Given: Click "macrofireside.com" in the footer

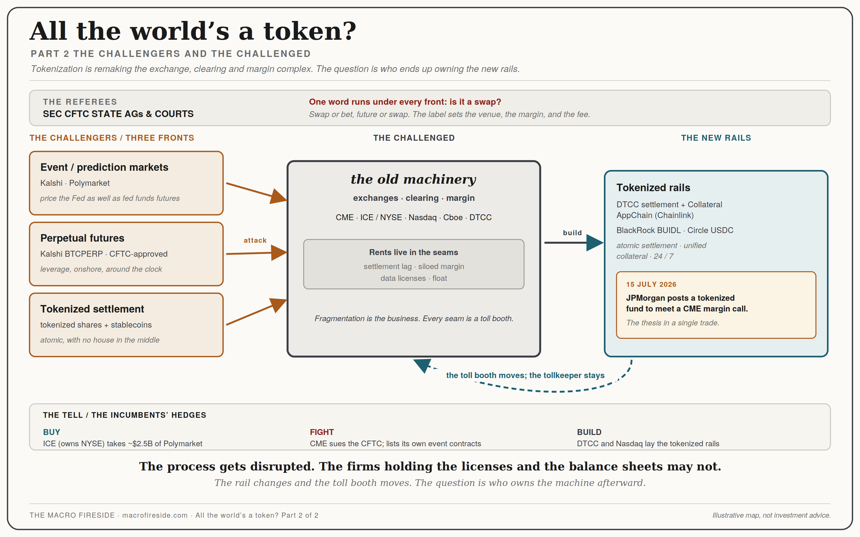Looking at the screenshot, I should click(x=155, y=515).
